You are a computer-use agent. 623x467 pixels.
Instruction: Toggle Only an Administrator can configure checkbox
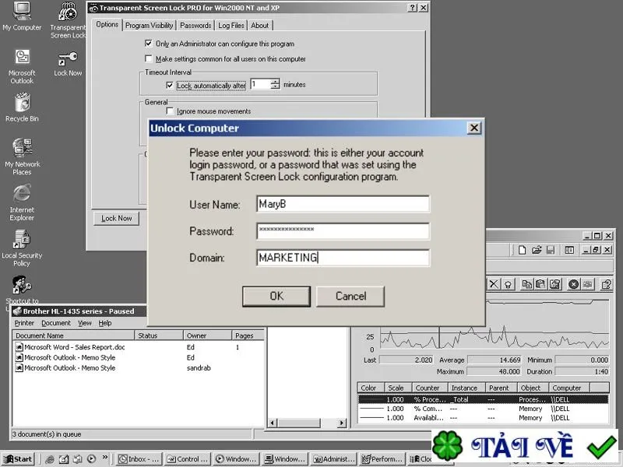(x=148, y=44)
